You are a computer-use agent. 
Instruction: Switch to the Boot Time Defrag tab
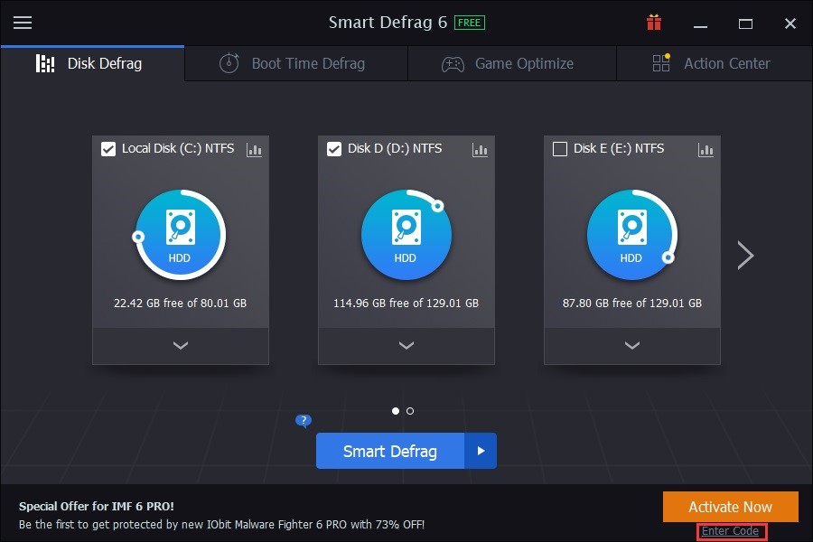click(295, 63)
